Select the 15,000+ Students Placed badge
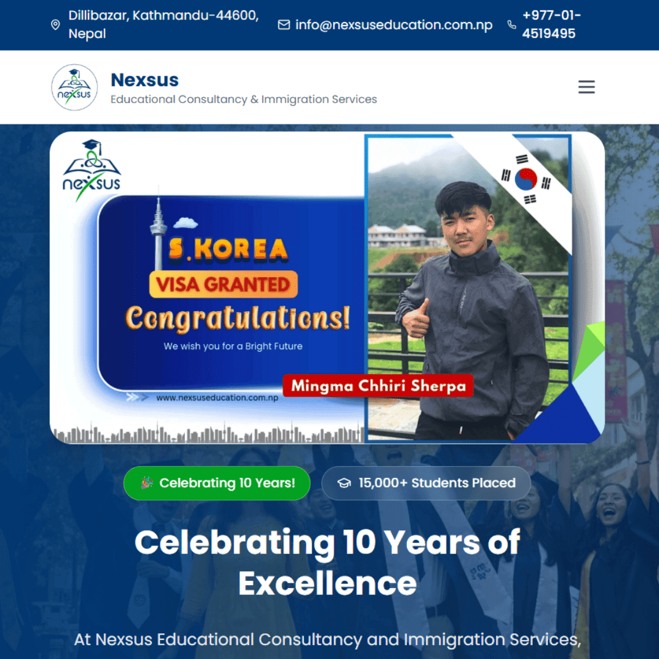Screen dimensions: 659x659 [x=426, y=483]
